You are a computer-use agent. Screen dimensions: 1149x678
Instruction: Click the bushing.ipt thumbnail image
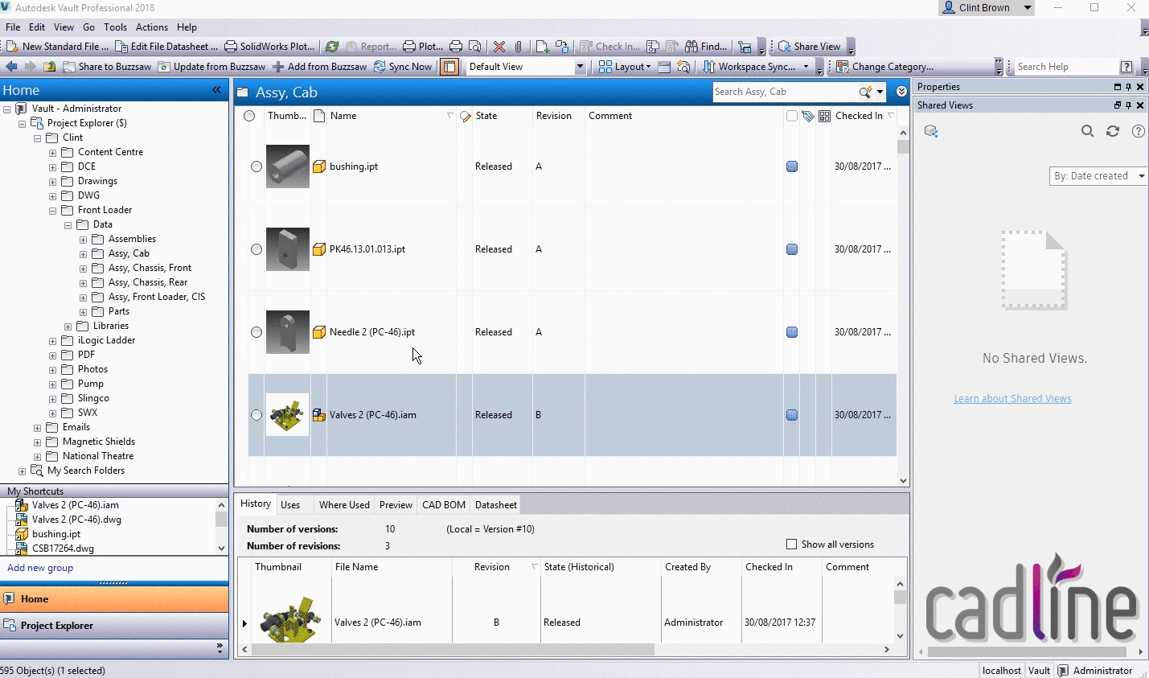tap(288, 166)
